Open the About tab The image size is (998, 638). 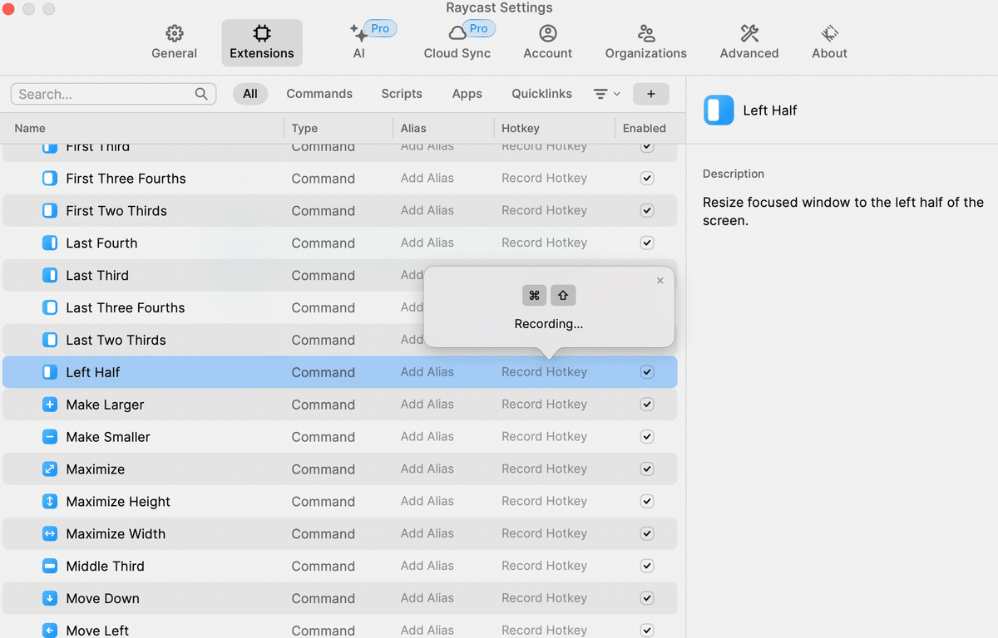pyautogui.click(x=829, y=42)
